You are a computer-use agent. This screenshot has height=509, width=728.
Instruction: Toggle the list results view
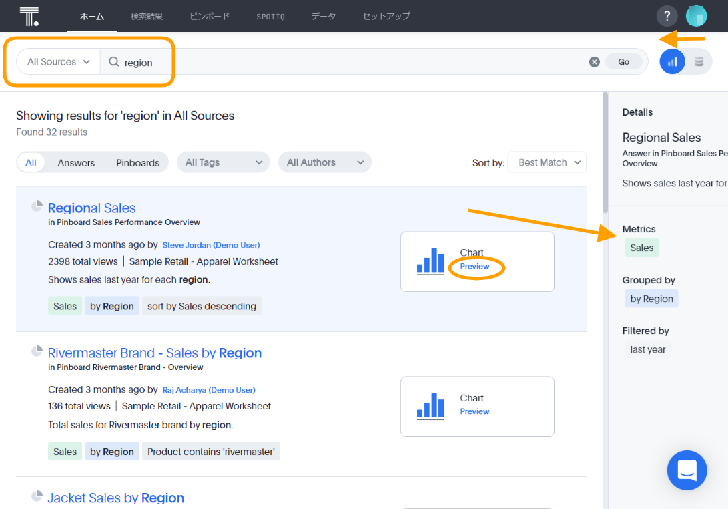[x=699, y=61]
